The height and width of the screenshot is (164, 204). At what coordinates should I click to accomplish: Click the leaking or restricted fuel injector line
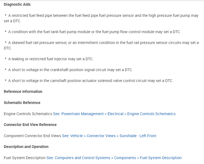[51, 59]
